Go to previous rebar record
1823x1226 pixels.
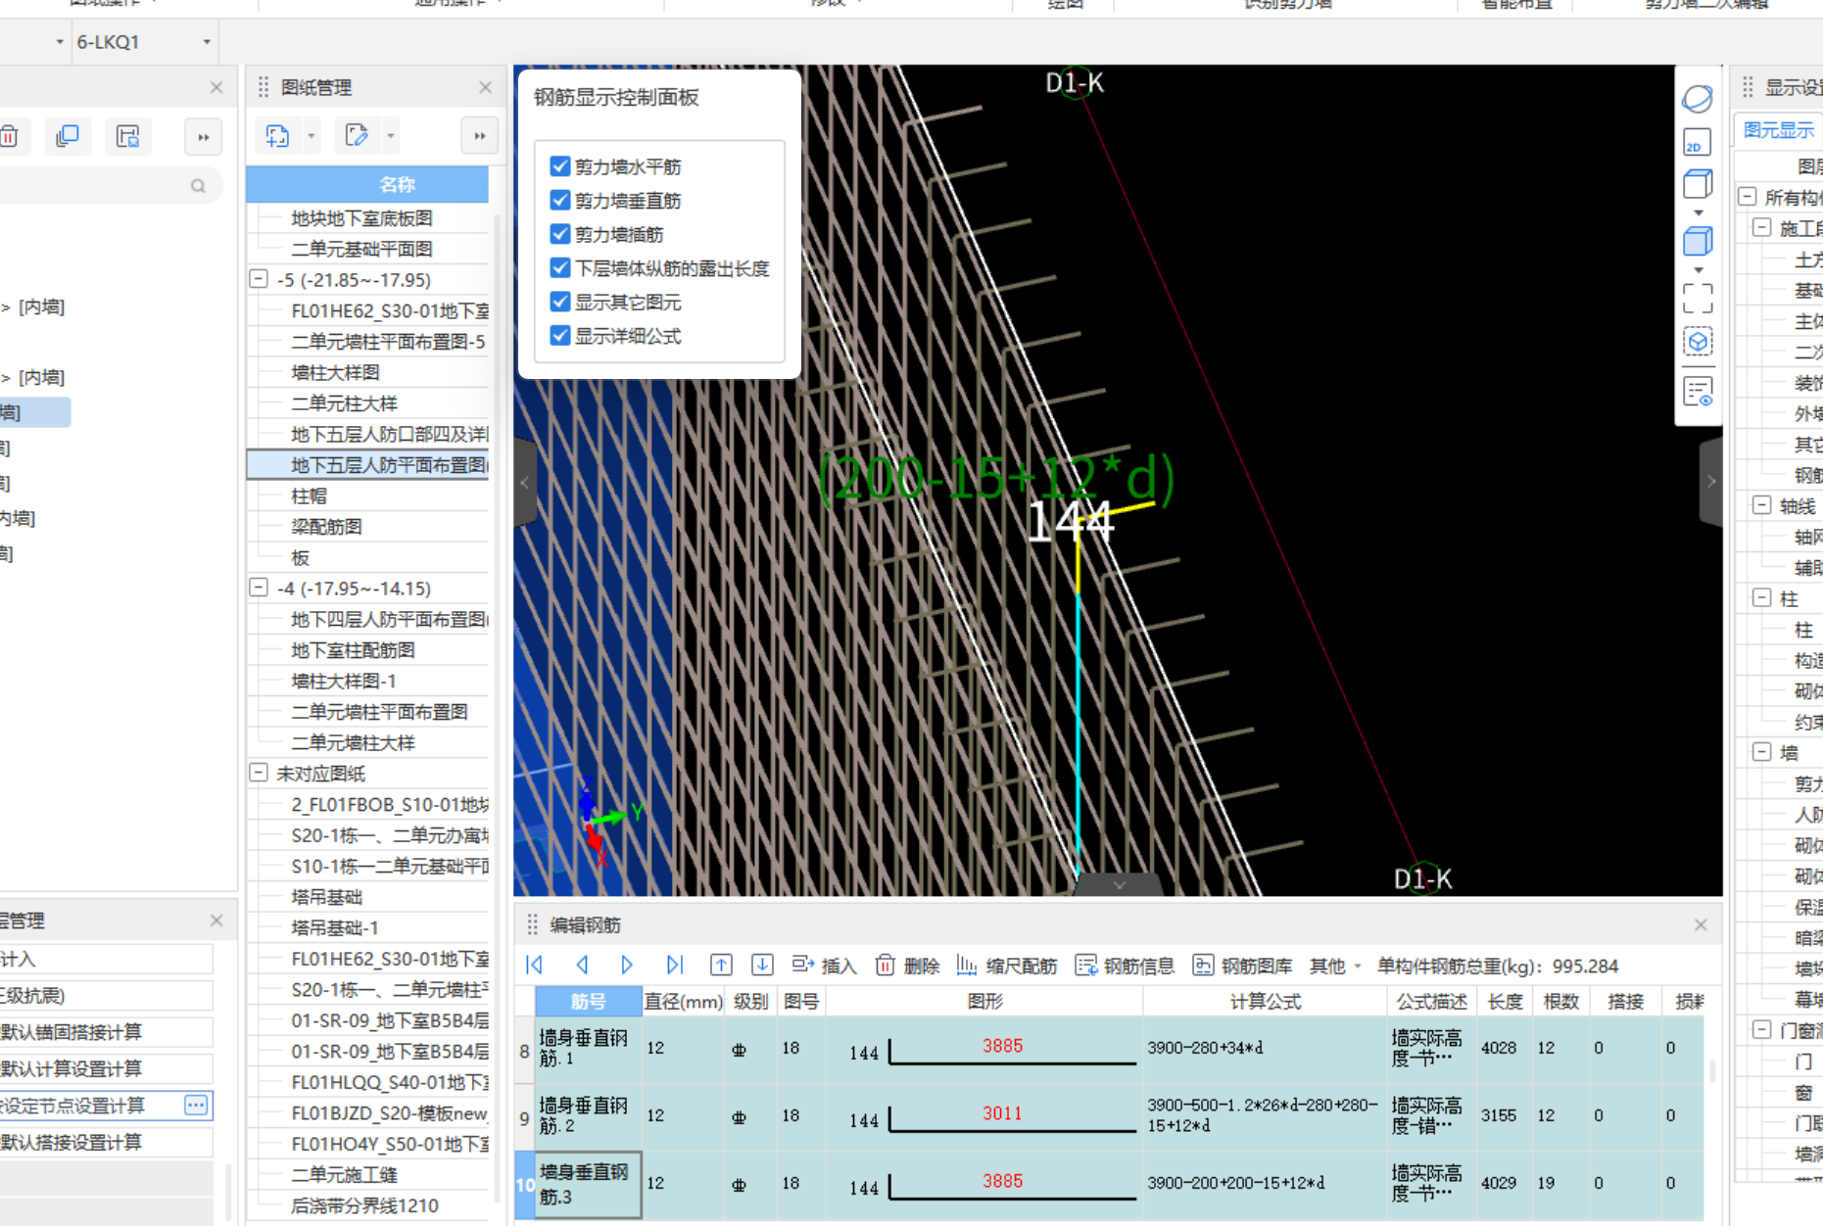coord(582,966)
